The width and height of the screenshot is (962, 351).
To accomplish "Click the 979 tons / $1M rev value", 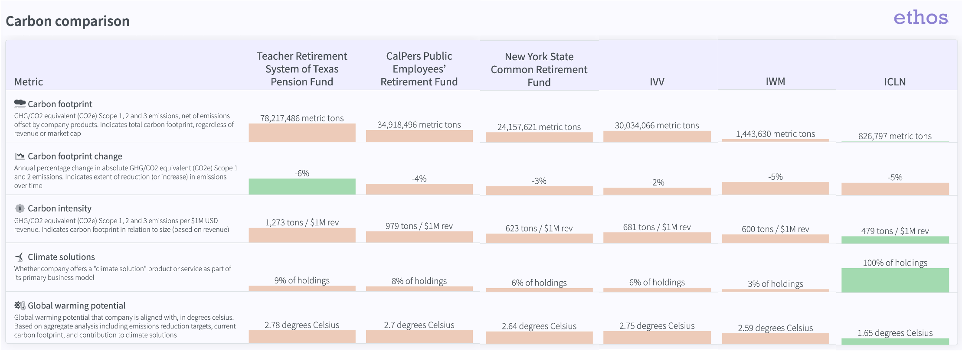I will coord(419,226).
